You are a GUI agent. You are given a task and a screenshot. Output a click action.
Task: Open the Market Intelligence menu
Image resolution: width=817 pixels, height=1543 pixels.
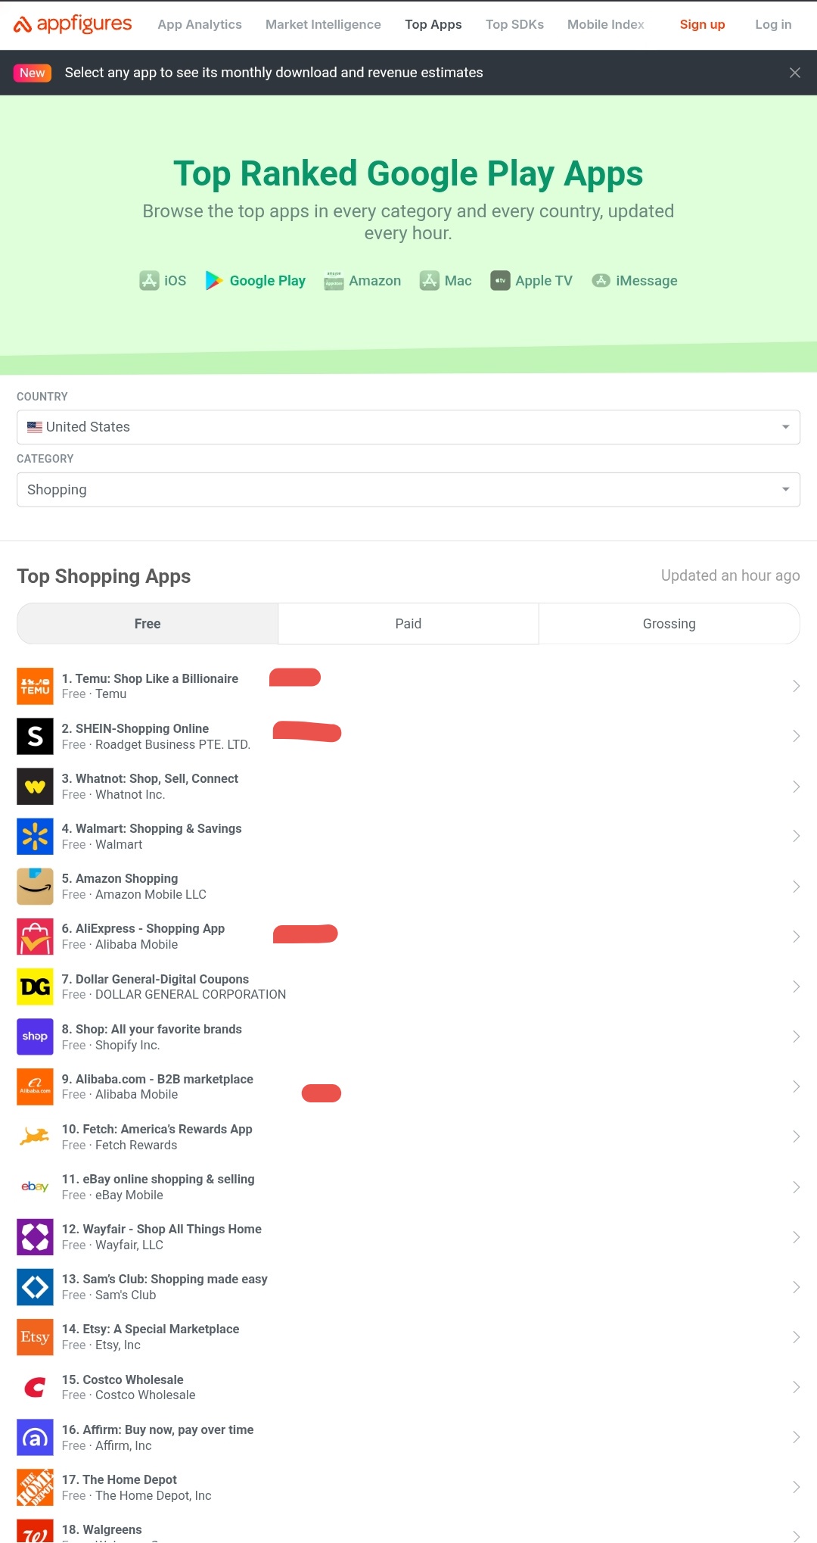click(323, 24)
